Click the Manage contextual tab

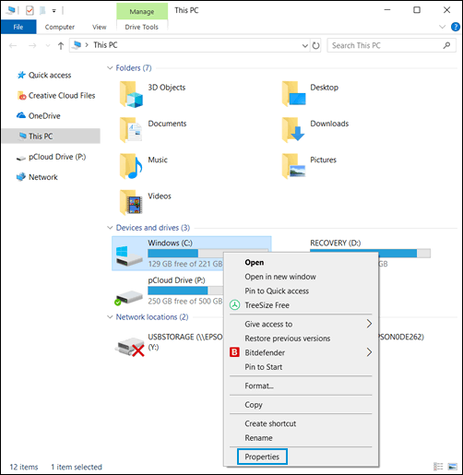tap(142, 11)
